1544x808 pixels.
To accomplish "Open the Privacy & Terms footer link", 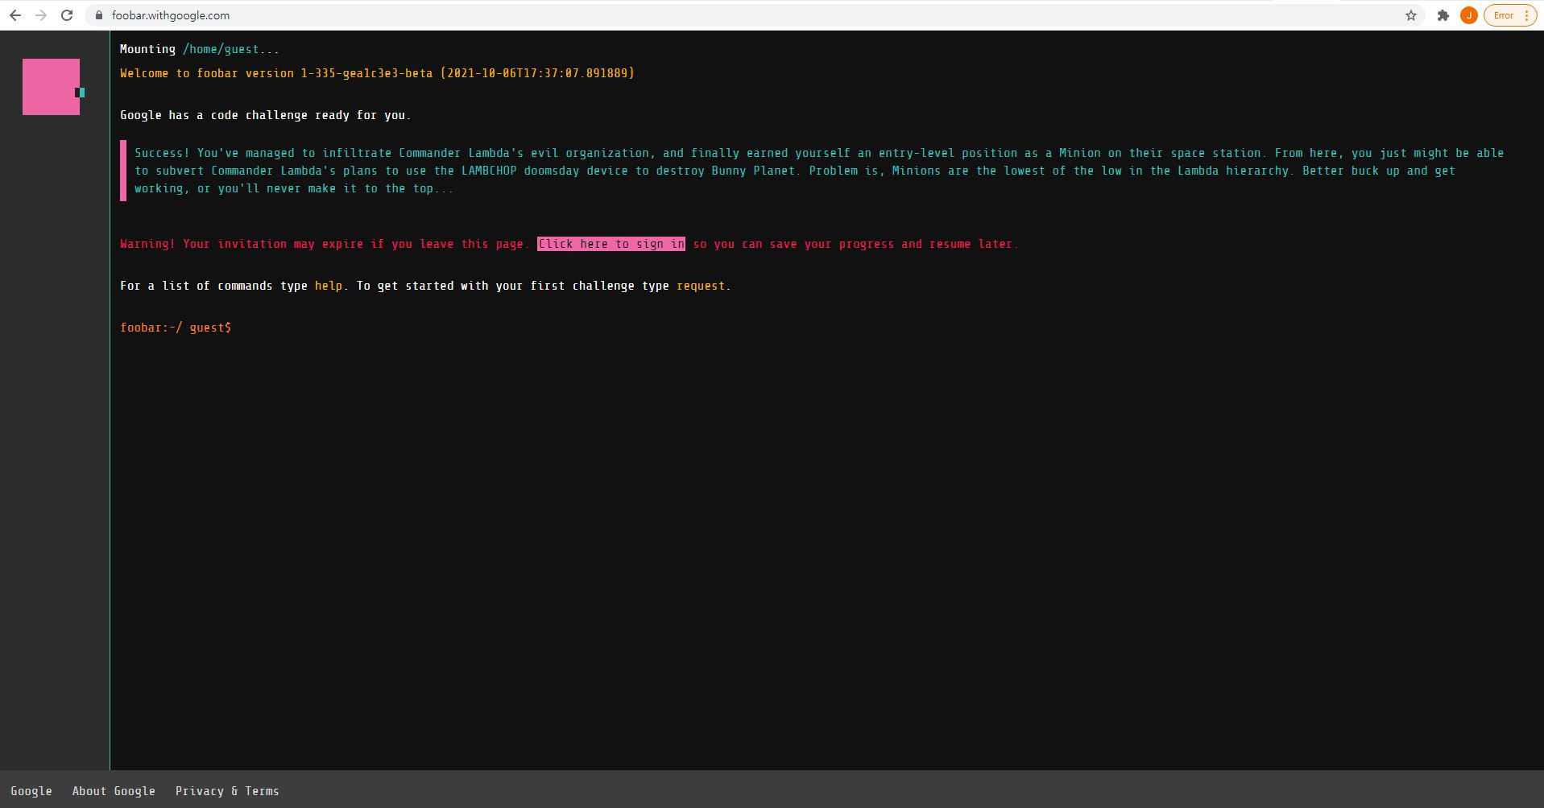I will 227,791.
